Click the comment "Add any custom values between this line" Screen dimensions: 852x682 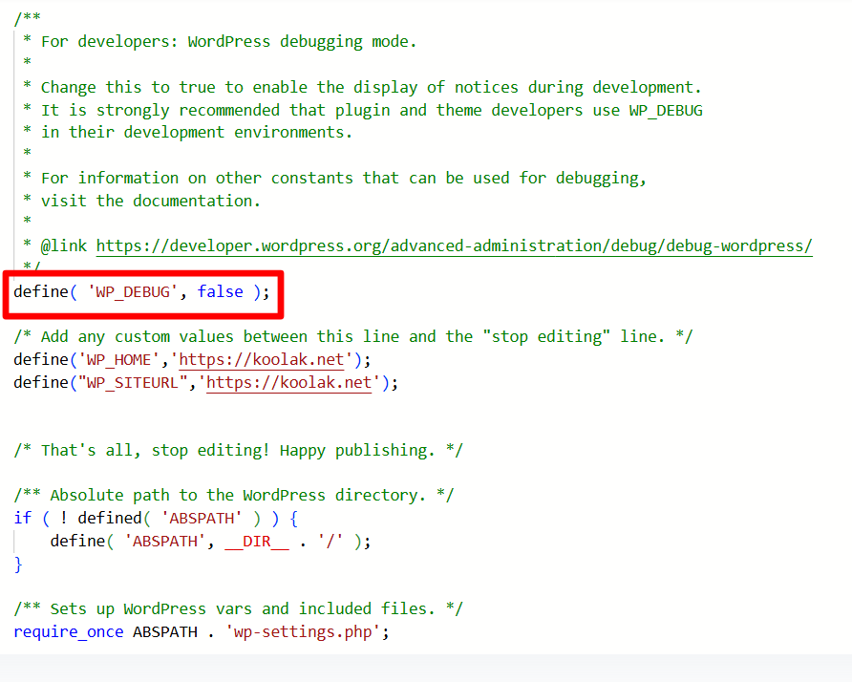pyautogui.click(x=353, y=337)
